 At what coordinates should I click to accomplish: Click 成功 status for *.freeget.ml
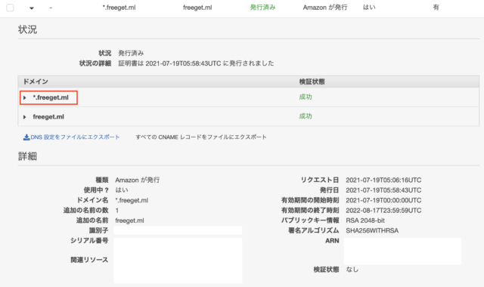[306, 97]
